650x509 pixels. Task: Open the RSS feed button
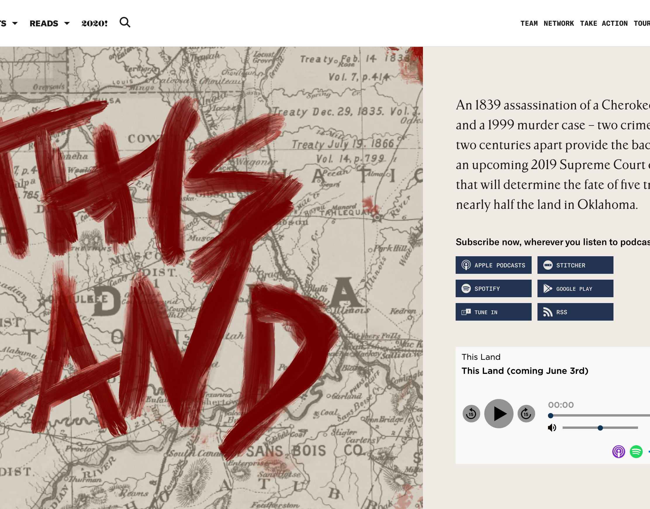575,312
